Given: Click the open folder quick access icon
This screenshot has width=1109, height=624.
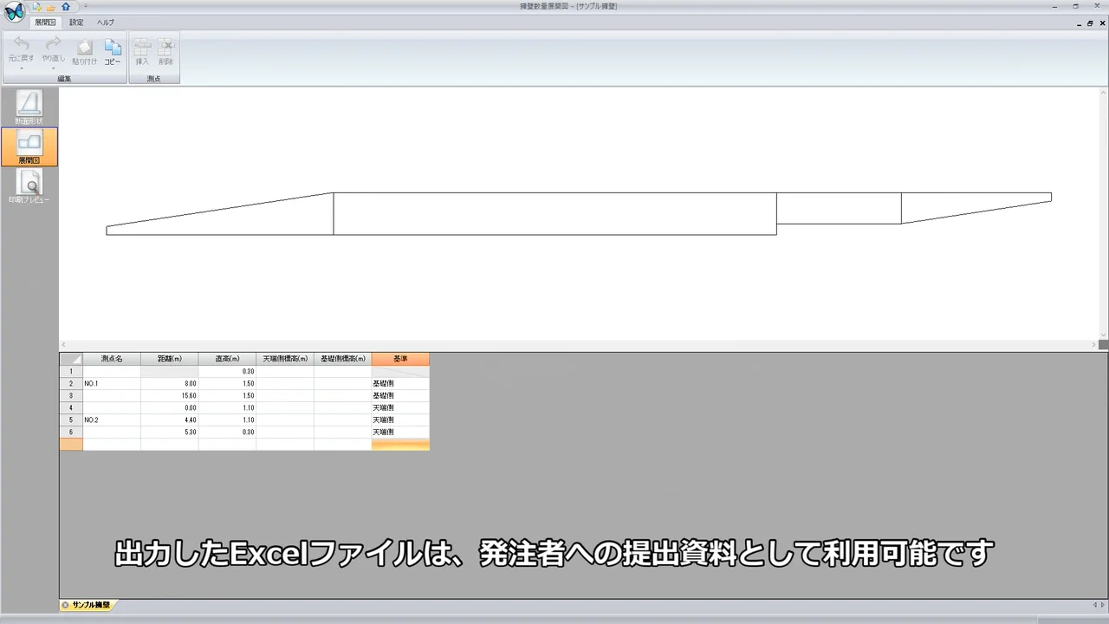Looking at the screenshot, I should tap(51, 7).
